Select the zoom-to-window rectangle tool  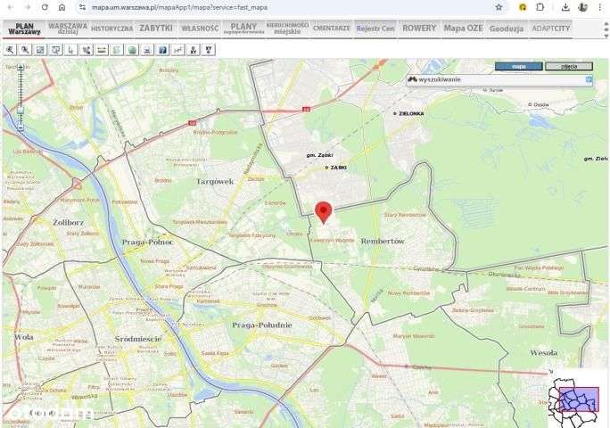(55, 50)
